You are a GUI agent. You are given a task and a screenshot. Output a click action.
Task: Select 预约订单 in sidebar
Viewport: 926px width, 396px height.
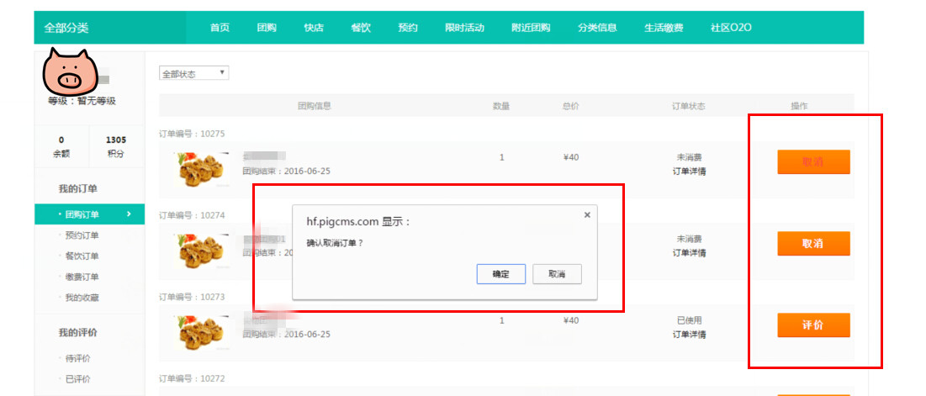pos(82,235)
